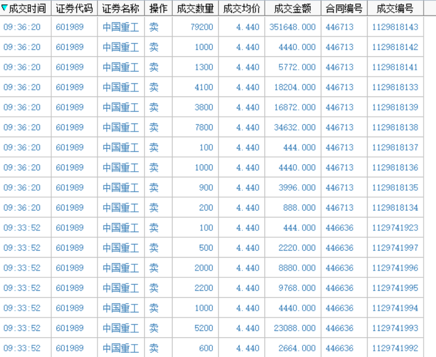This screenshot has height=357, width=436.
Task: Sort by 证券名称 column header
Action: (121, 9)
